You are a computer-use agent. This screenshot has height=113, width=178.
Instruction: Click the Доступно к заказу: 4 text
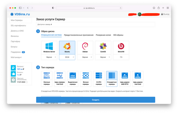44,24
